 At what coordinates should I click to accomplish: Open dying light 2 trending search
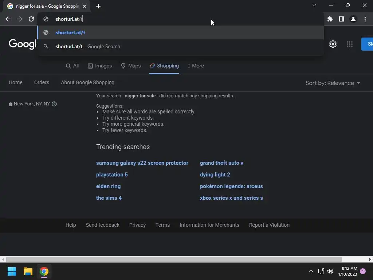(x=215, y=175)
